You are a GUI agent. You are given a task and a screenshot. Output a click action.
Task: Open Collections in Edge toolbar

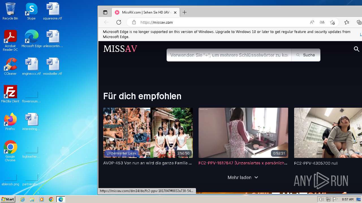pyautogui.click(x=359, y=22)
